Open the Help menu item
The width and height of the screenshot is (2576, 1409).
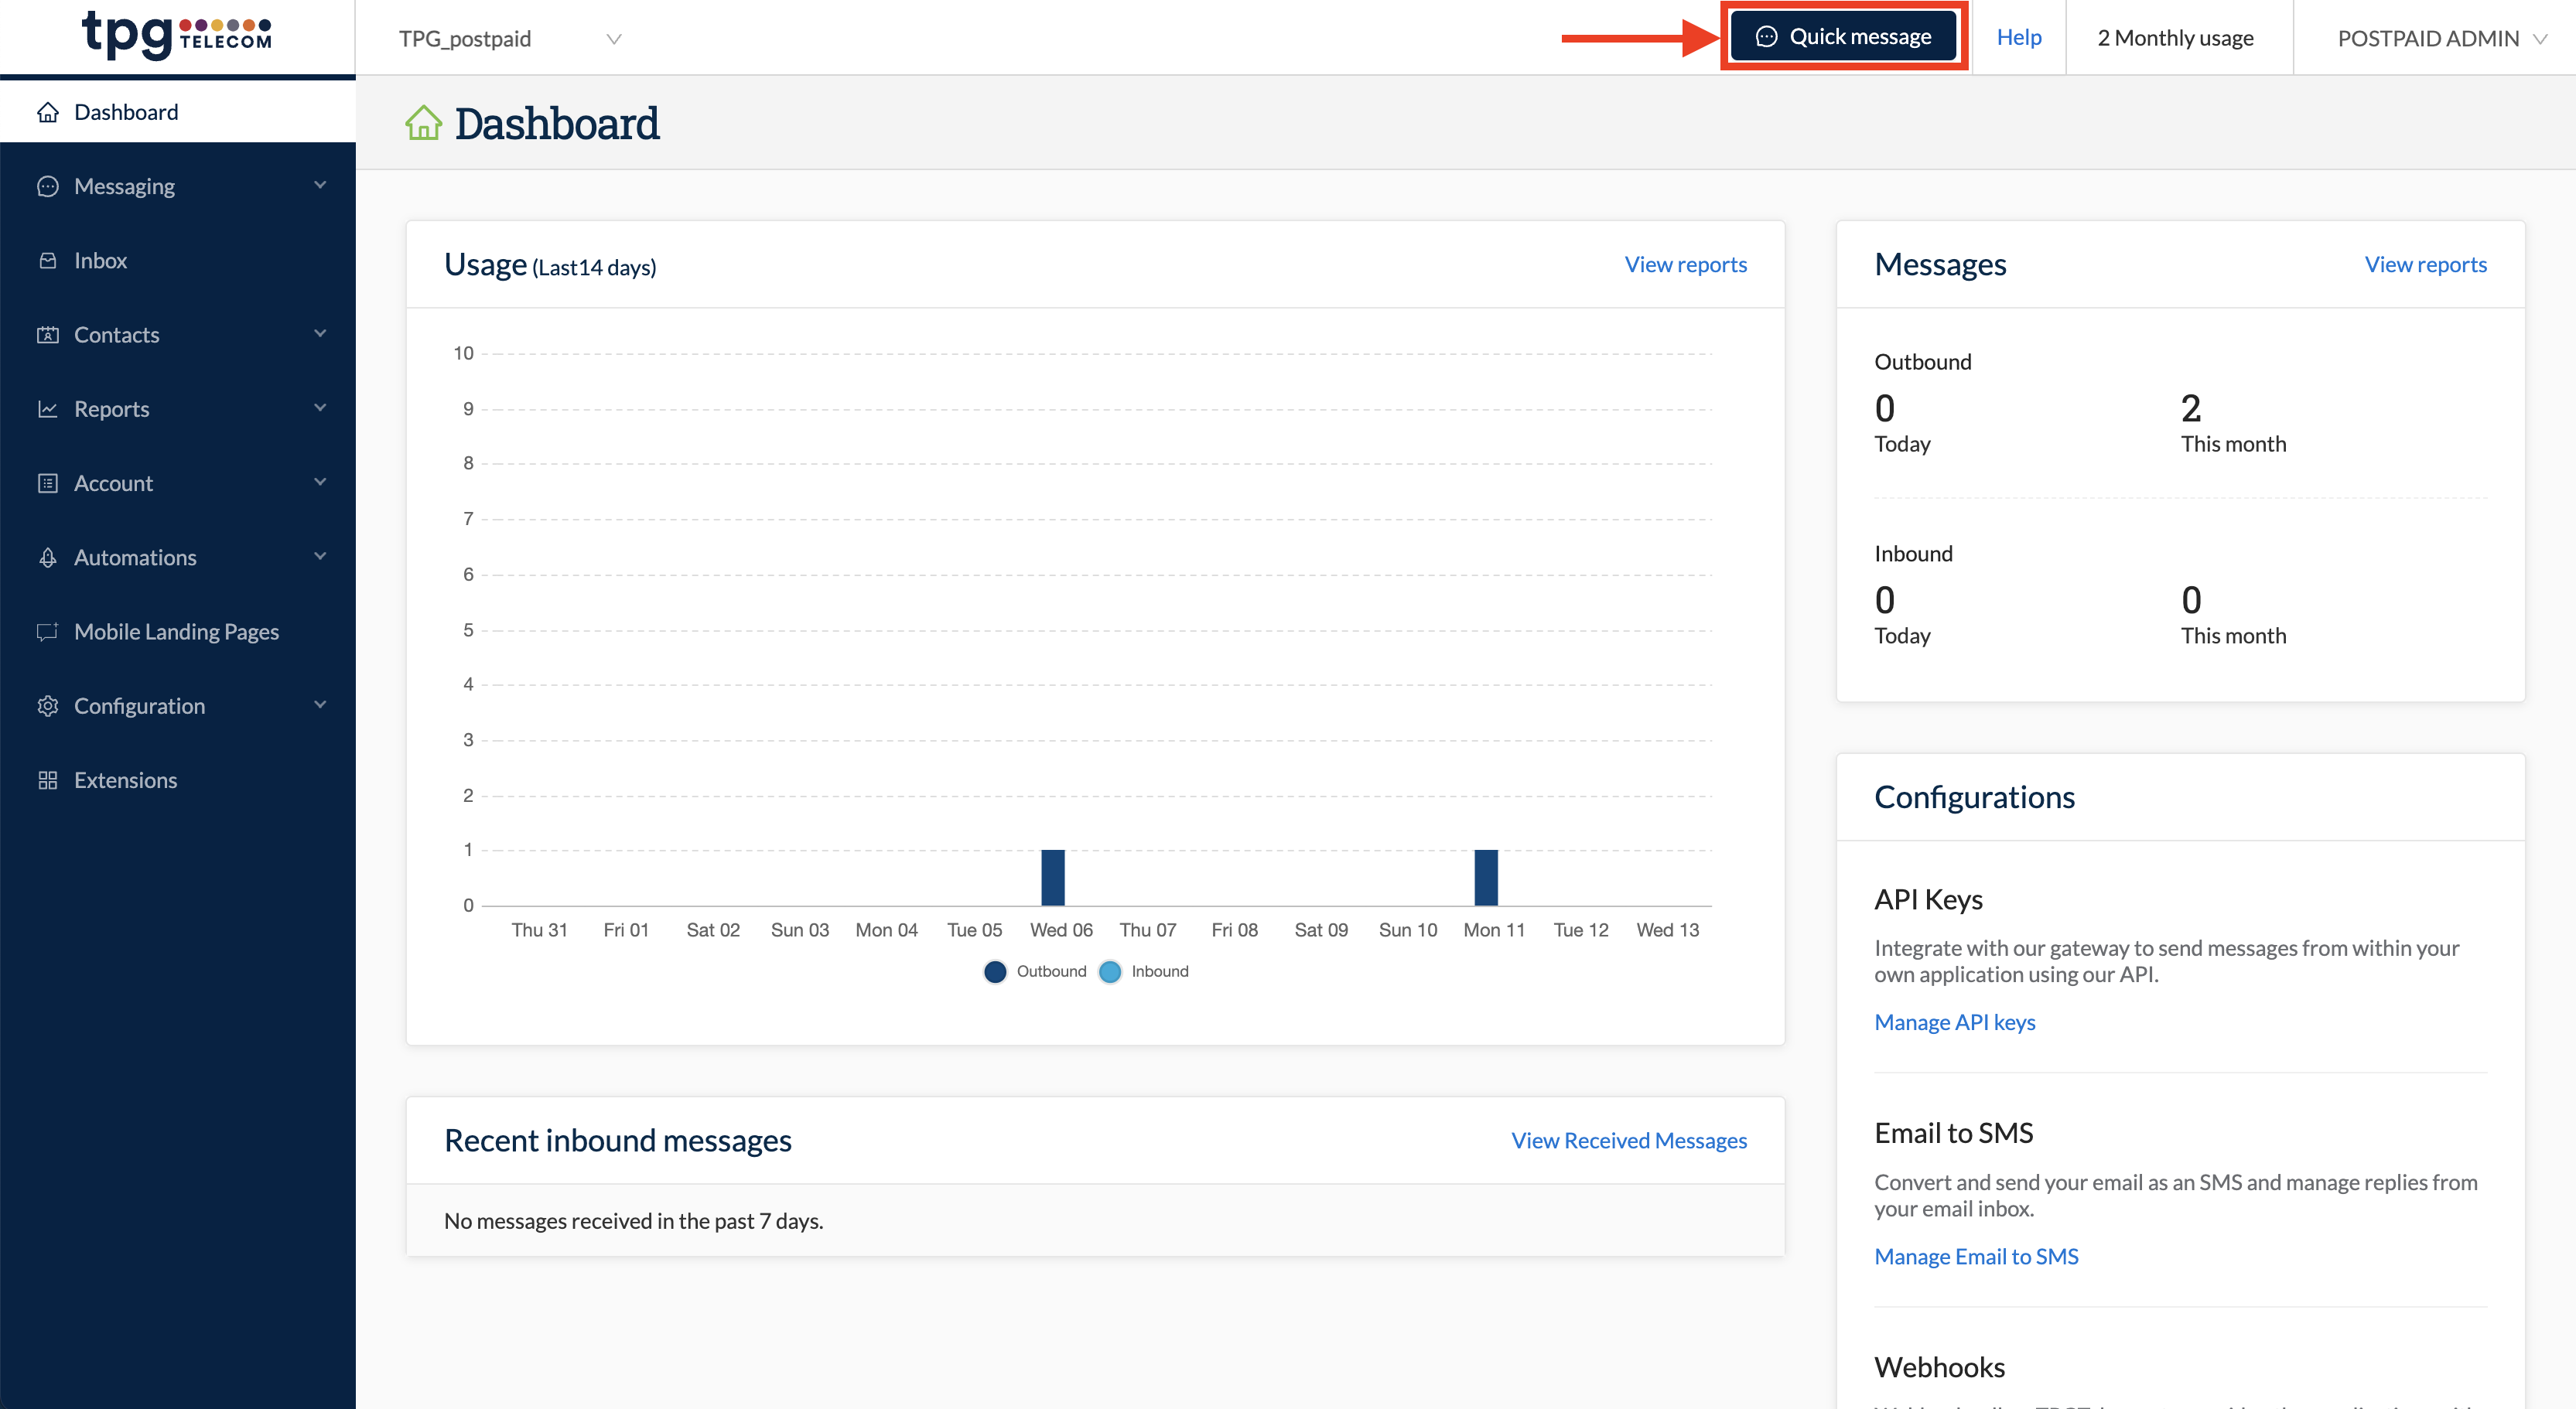point(2018,37)
